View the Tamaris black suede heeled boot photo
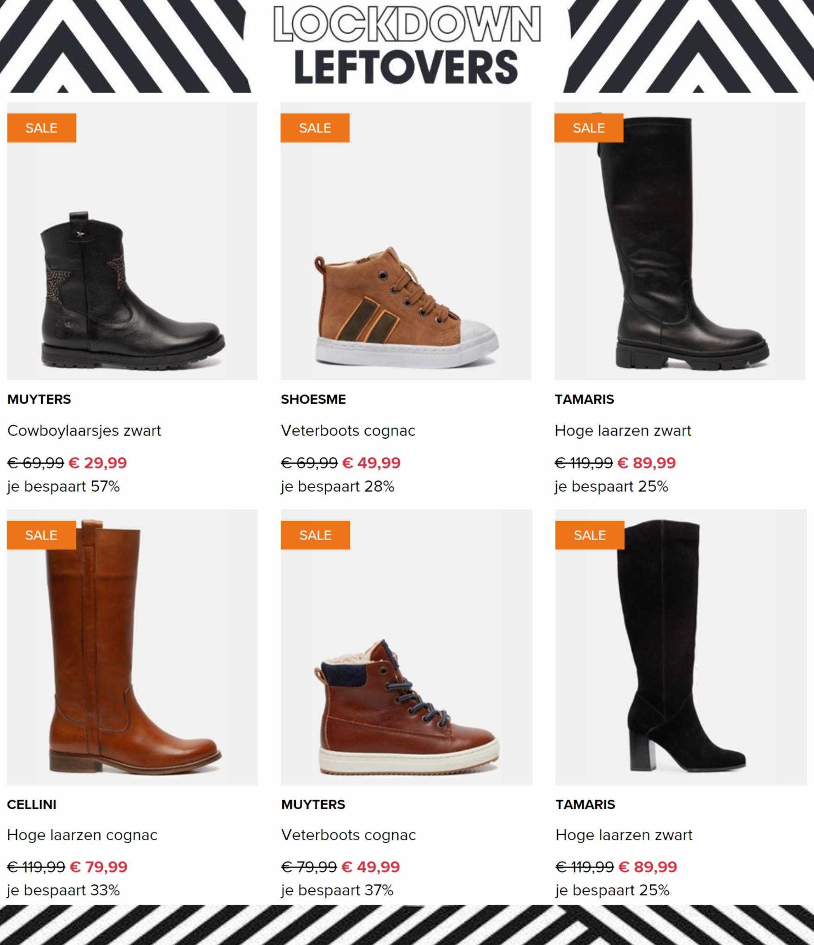 (x=680, y=647)
